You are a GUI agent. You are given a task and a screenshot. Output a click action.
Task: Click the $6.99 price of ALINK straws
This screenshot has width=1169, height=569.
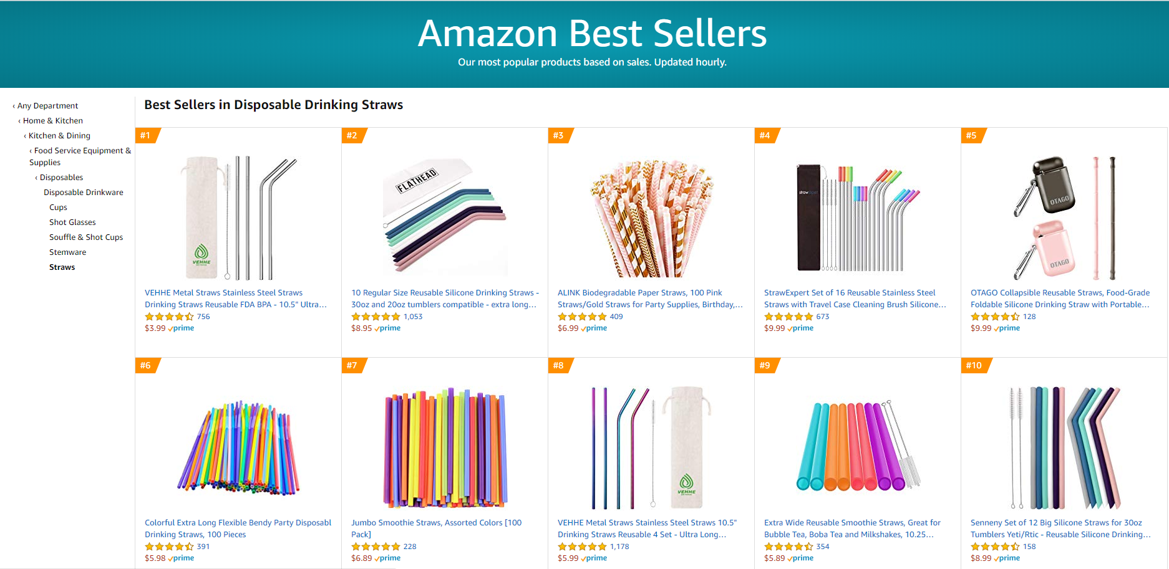point(568,328)
